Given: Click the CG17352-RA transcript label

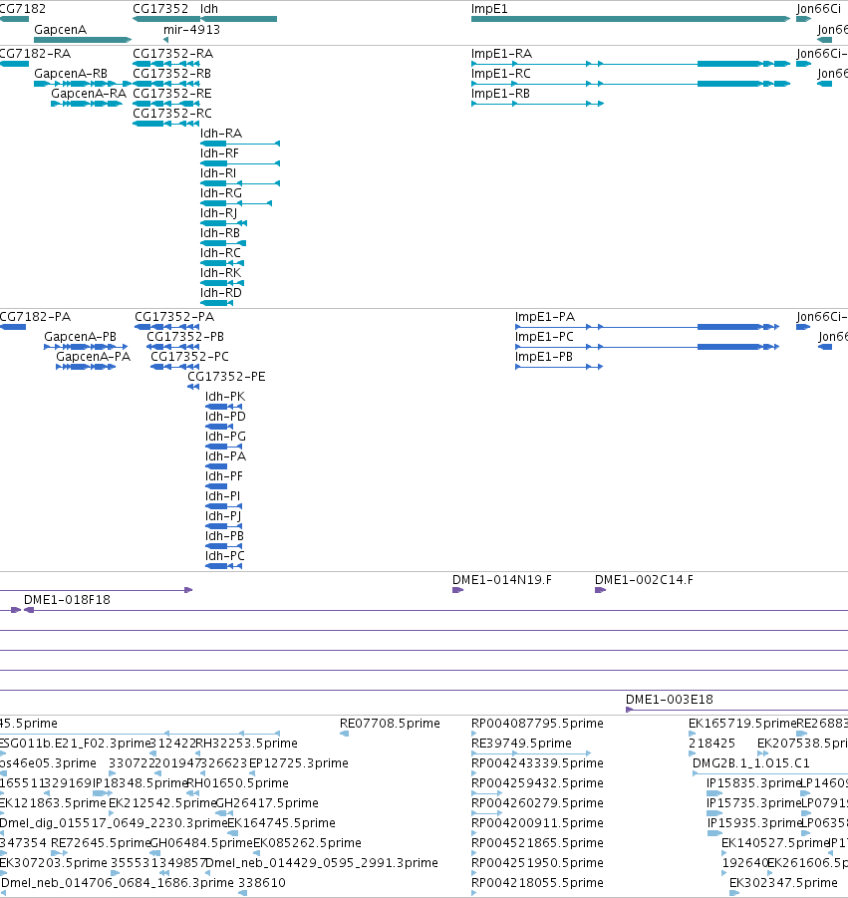Looking at the screenshot, I should click(x=173, y=53).
